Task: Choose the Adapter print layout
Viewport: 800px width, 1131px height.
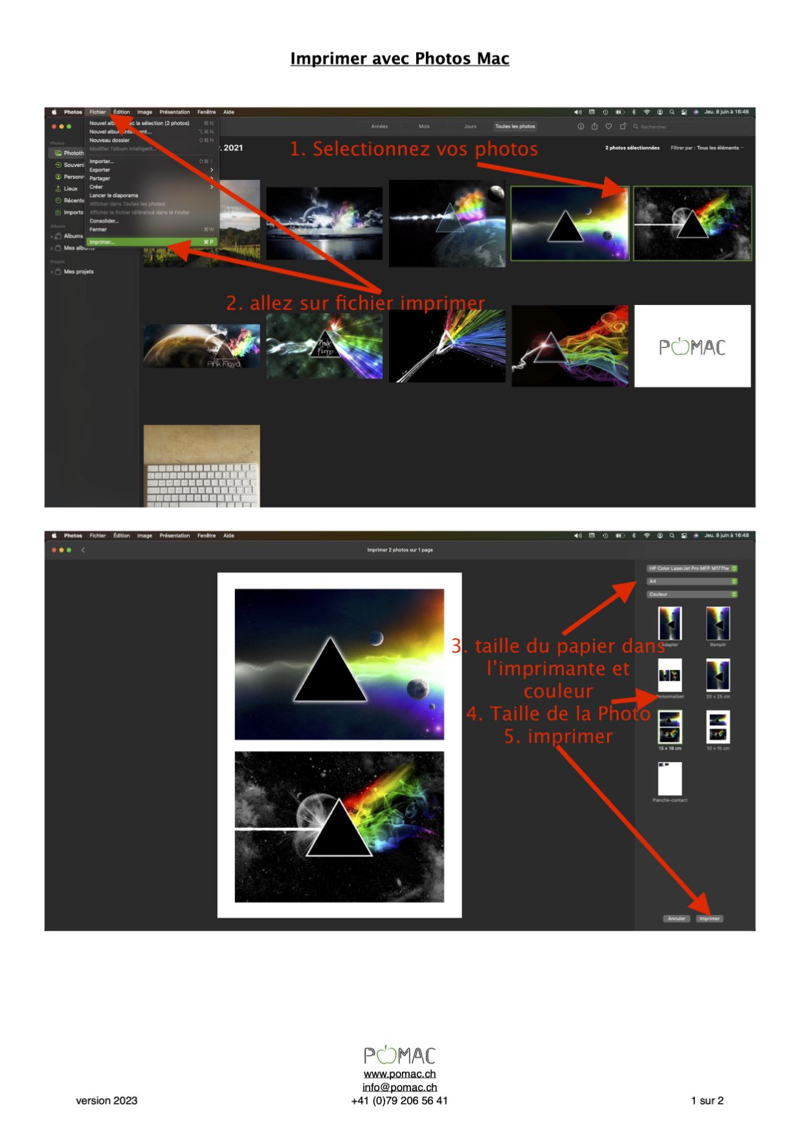Action: [669, 623]
